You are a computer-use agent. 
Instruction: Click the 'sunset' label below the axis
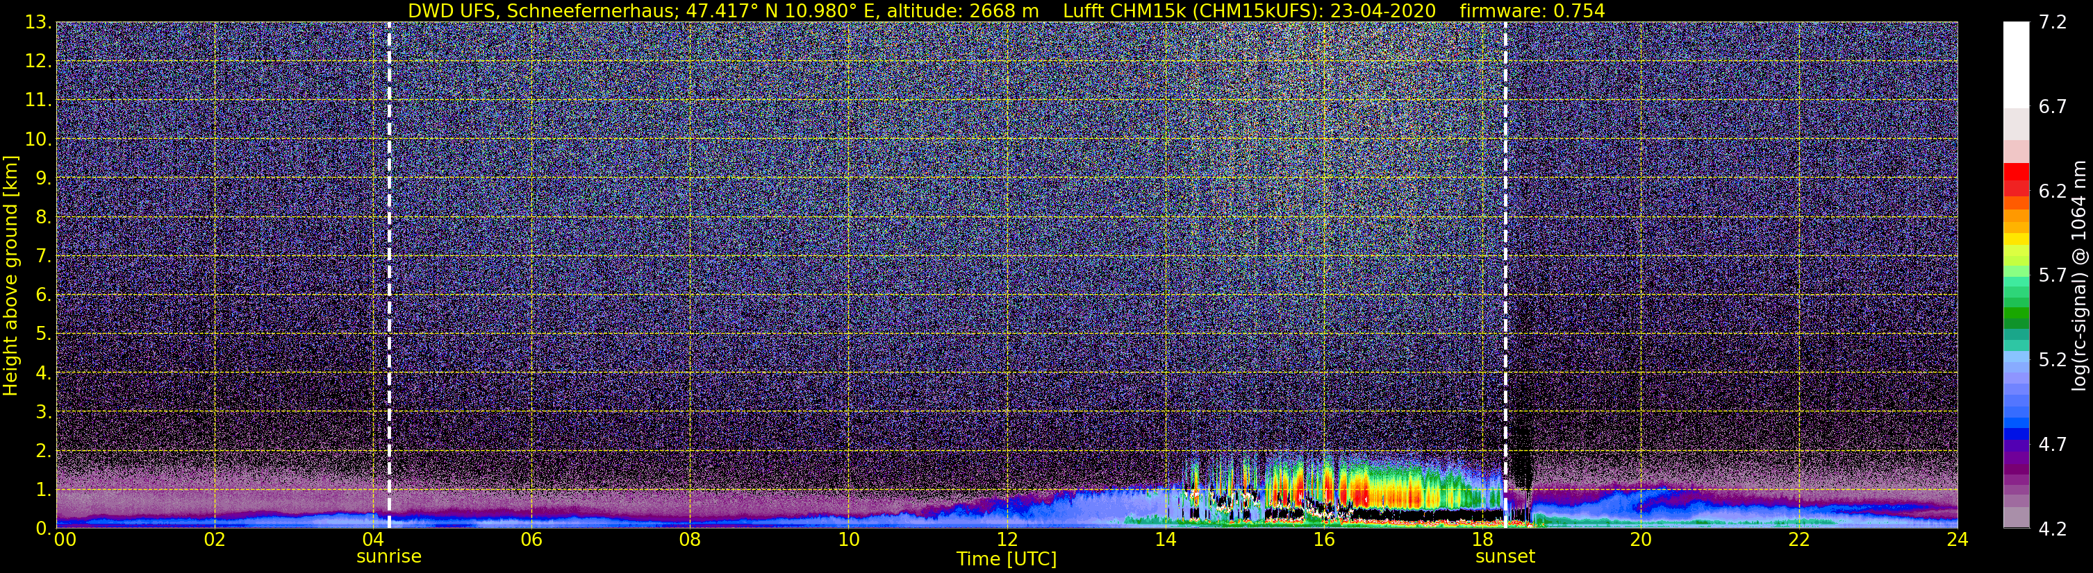pos(1505,556)
